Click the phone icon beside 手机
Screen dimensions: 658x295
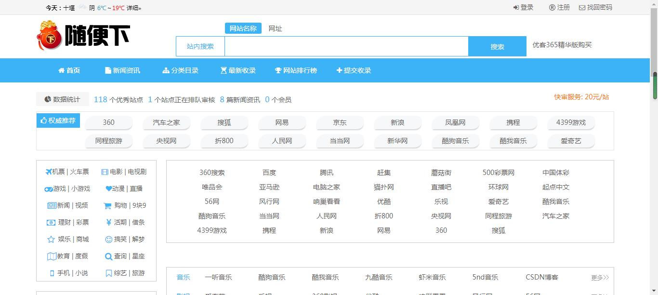pos(52,273)
